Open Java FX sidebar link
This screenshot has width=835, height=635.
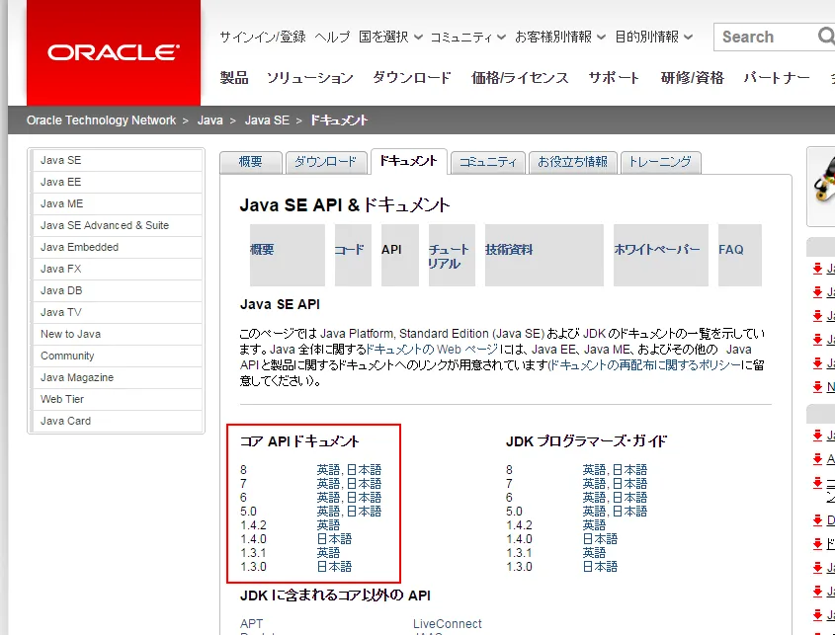[x=117, y=270]
